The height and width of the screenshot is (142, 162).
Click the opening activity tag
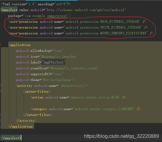coord(24,86)
